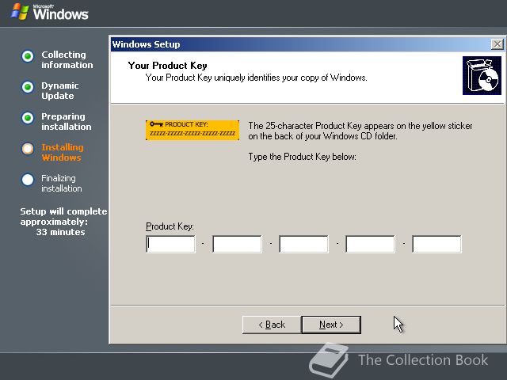The height and width of the screenshot is (380, 507).
Task: Click the fifth Product Key box
Action: (x=436, y=244)
